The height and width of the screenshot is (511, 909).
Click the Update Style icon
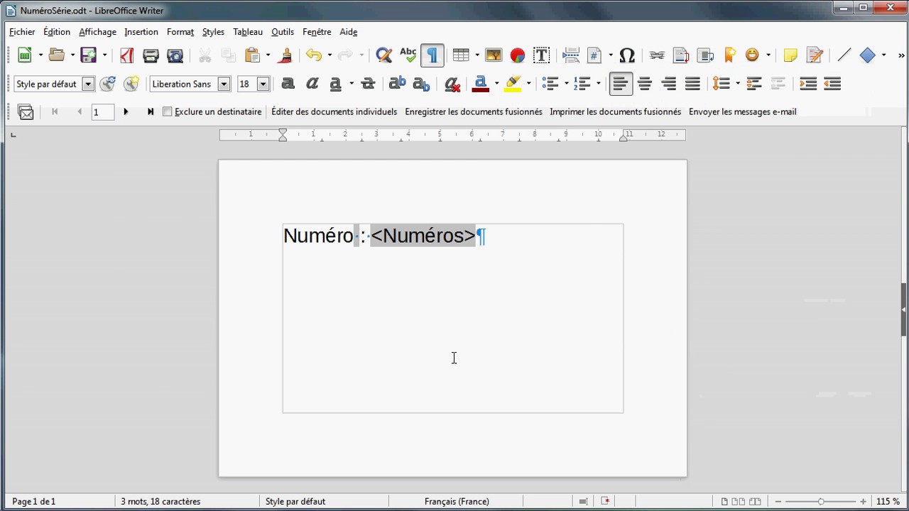click(107, 84)
